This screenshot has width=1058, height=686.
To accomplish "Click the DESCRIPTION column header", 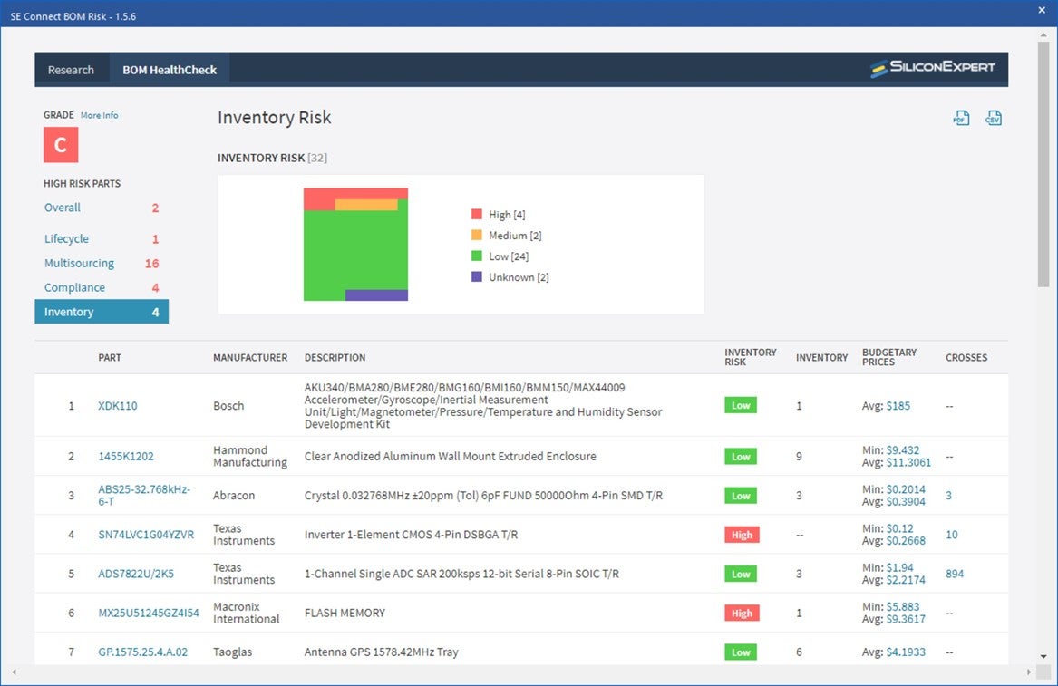I will 335,358.
